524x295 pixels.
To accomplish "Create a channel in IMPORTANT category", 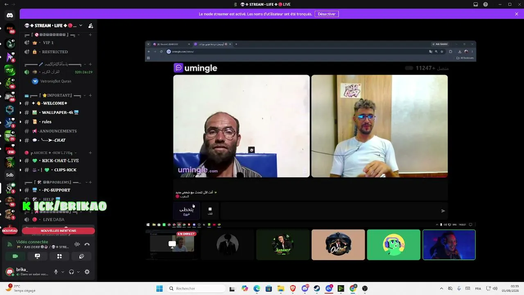I will [x=90, y=95].
